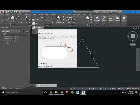Click the Customization icon on status bar
140x105 pixels.
(x=139, y=88)
